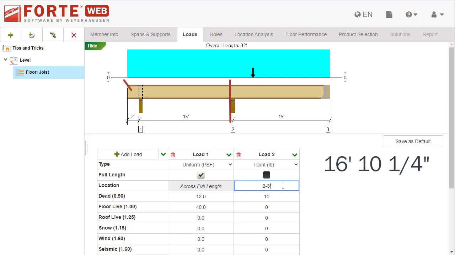
Task: Open Load 2 Type dropdown Point (lb)
Action: (x=267, y=165)
